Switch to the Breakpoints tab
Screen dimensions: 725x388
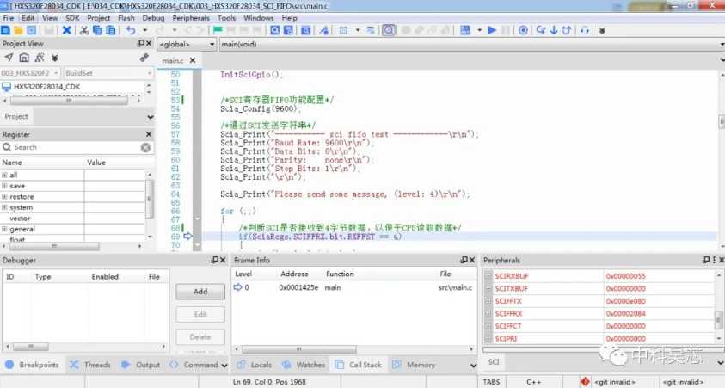pyautogui.click(x=33, y=365)
